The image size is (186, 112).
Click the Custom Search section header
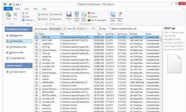[x=19, y=66]
